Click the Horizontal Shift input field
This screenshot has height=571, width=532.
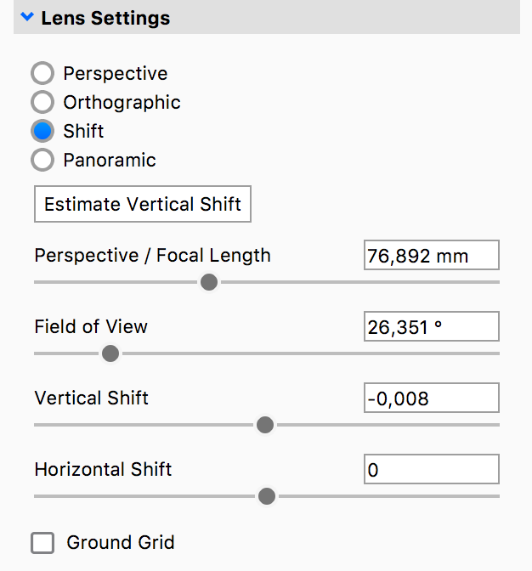pos(431,470)
